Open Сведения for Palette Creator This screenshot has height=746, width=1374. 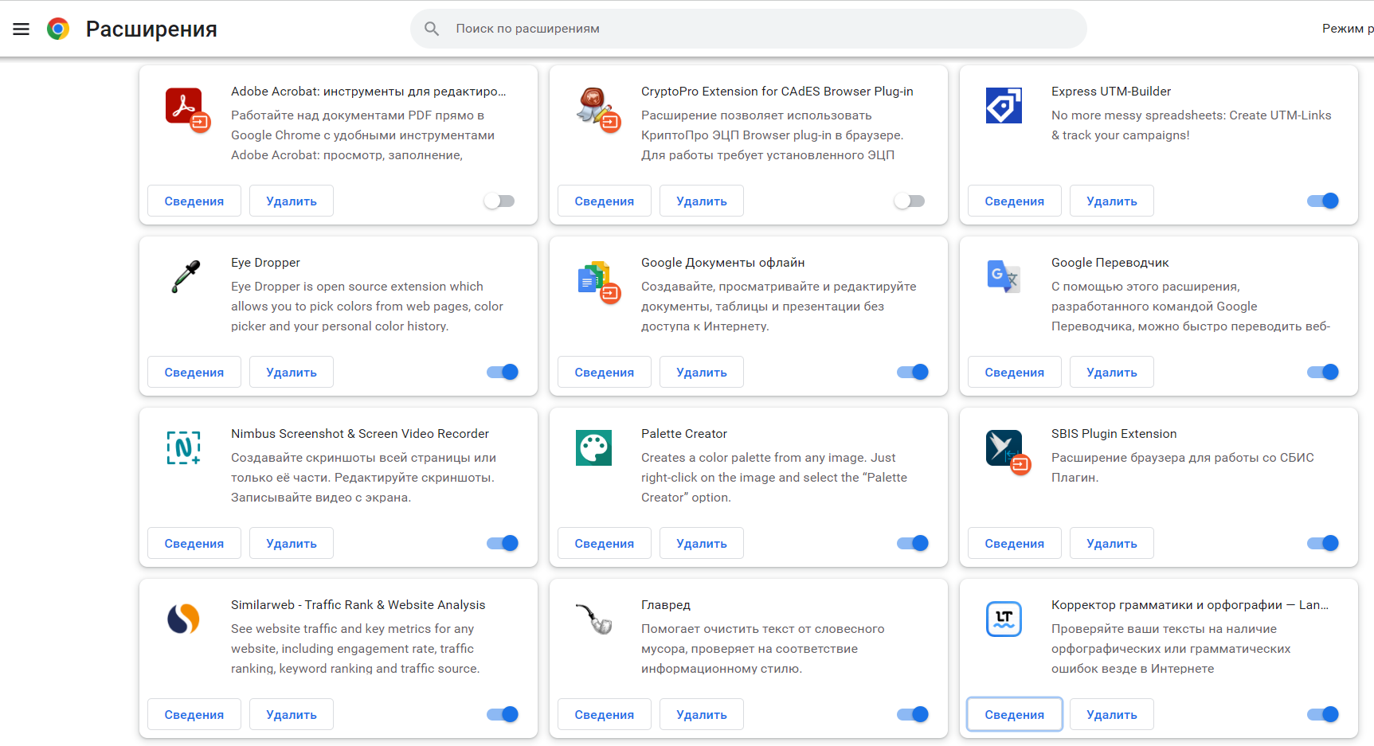click(x=605, y=543)
